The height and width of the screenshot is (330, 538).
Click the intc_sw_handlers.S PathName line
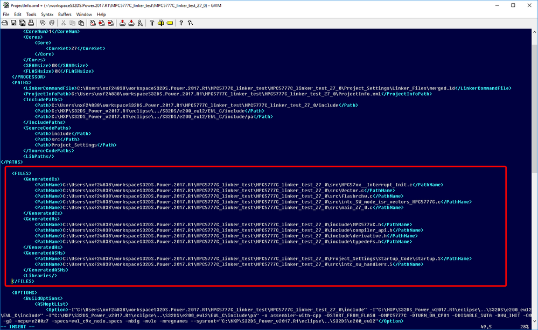tap(229, 264)
